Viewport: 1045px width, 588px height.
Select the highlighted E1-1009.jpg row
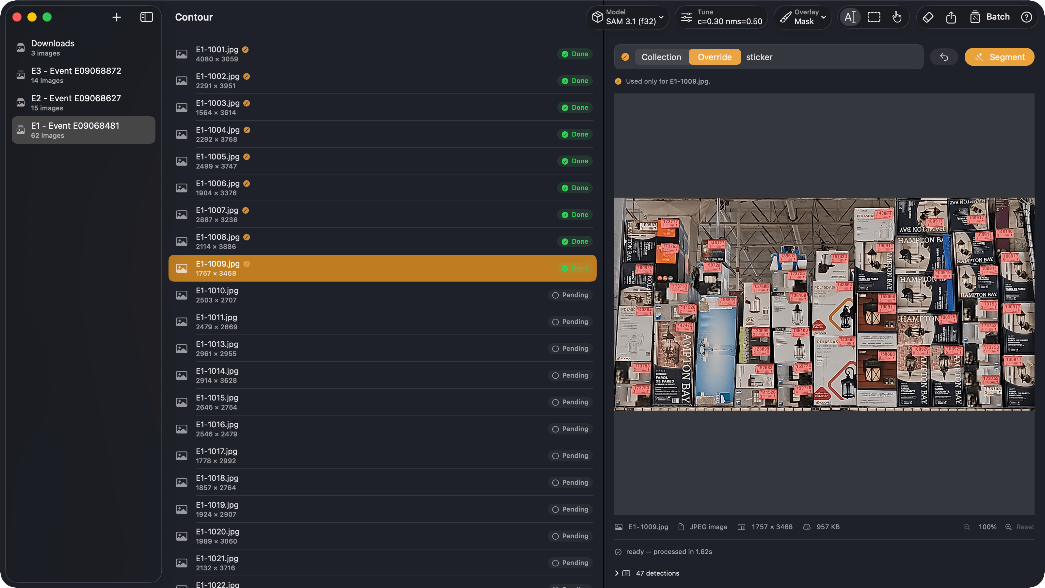coord(382,268)
